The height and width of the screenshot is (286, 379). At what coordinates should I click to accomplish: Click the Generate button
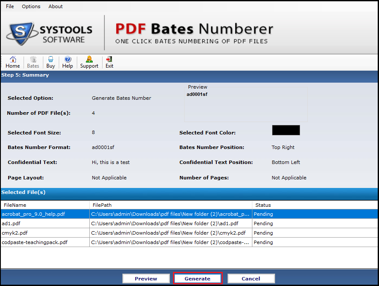197,279
